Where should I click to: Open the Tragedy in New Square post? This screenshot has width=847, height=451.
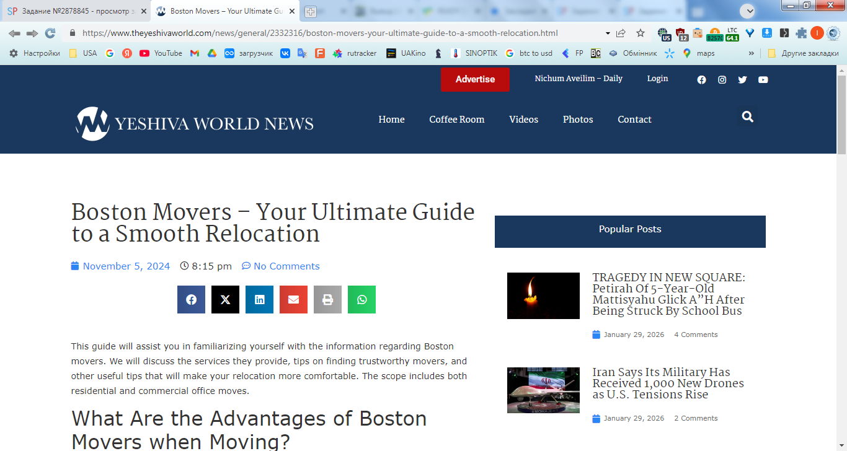(669, 294)
